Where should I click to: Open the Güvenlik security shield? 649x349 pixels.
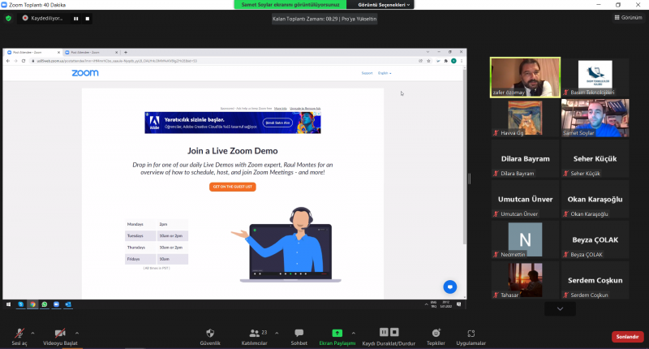click(x=210, y=334)
